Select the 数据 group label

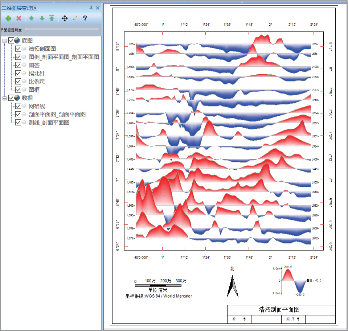(x=27, y=98)
